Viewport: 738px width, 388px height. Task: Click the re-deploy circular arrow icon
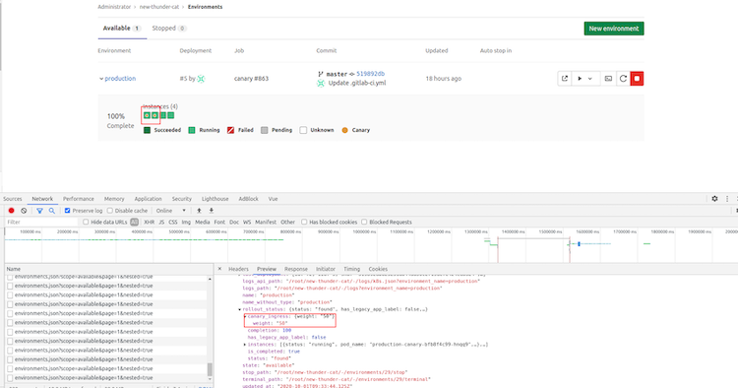coord(623,79)
